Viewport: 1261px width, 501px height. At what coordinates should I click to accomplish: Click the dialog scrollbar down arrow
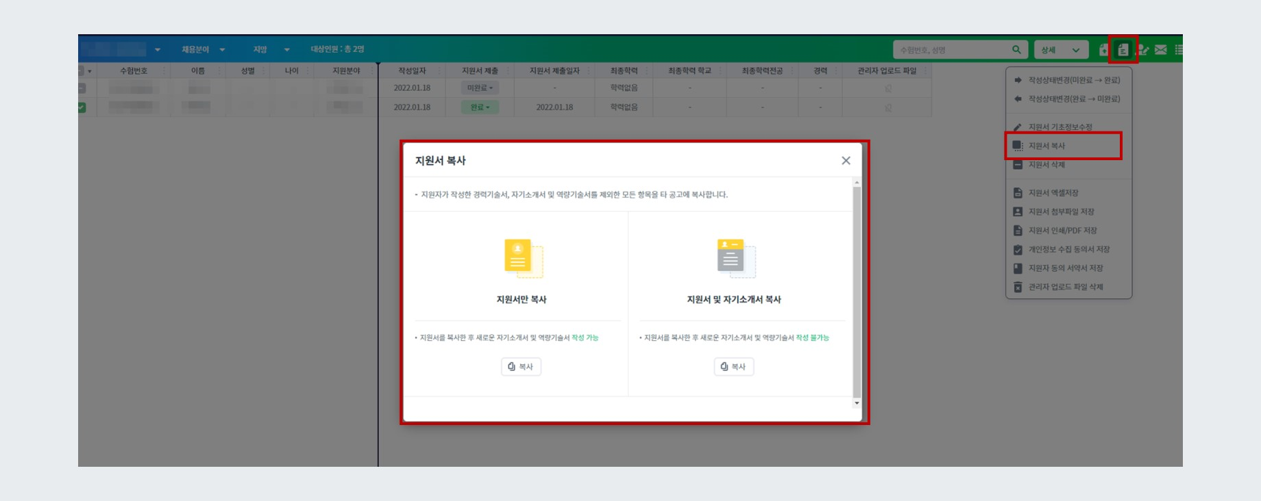[857, 403]
